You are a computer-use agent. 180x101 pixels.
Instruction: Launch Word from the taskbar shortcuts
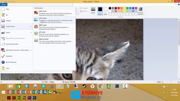(x=40, y=92)
